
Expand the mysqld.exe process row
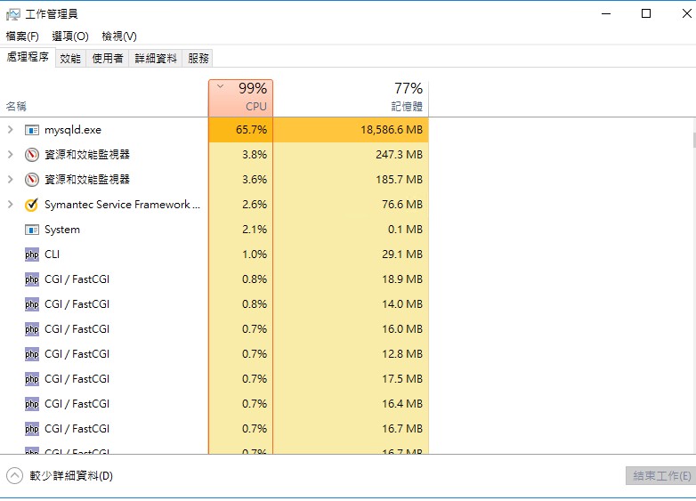click(10, 130)
